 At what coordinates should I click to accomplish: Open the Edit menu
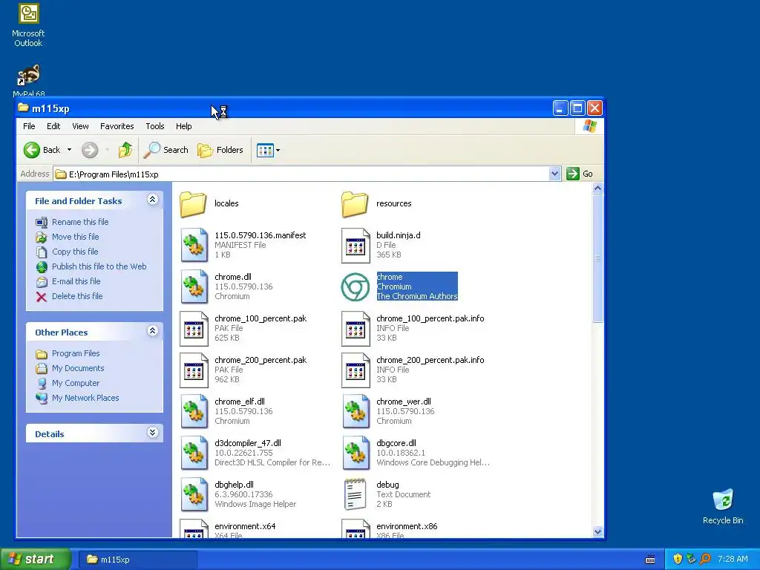[x=53, y=126]
